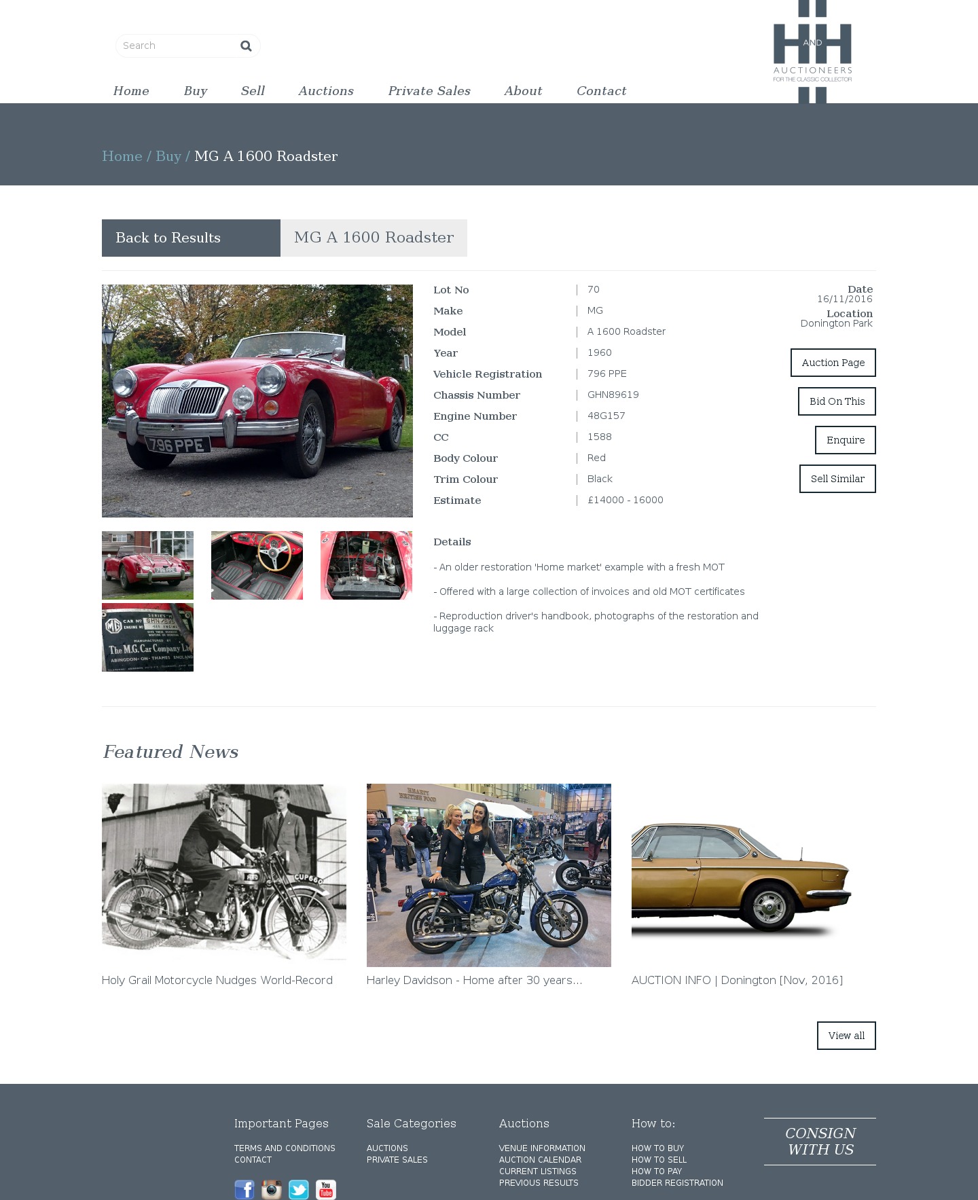
Task: Click the Auction Page button
Action: [x=833, y=363]
